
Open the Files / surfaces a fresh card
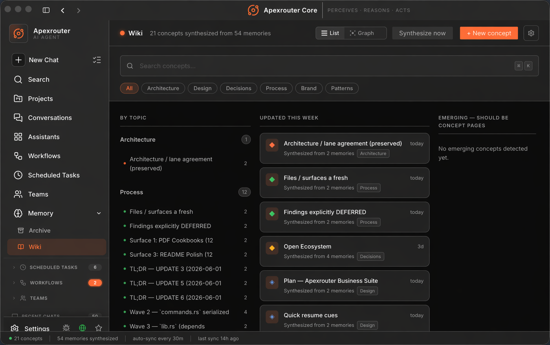345,183
